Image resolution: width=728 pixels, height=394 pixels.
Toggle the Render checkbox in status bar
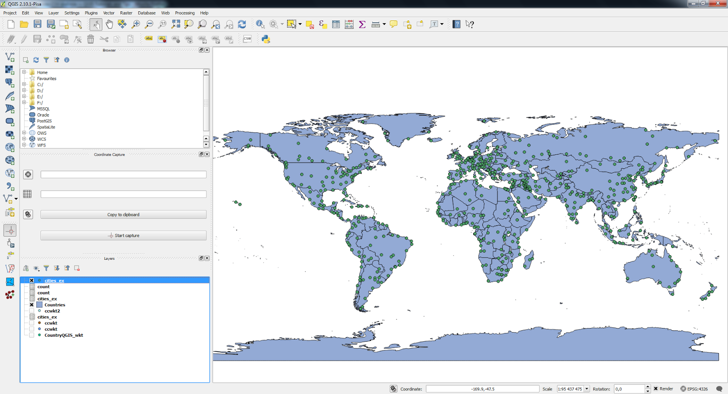pos(656,389)
